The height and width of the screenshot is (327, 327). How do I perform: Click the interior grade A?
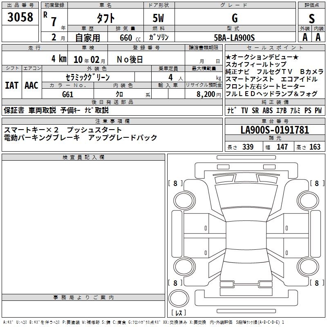[x=318, y=37]
